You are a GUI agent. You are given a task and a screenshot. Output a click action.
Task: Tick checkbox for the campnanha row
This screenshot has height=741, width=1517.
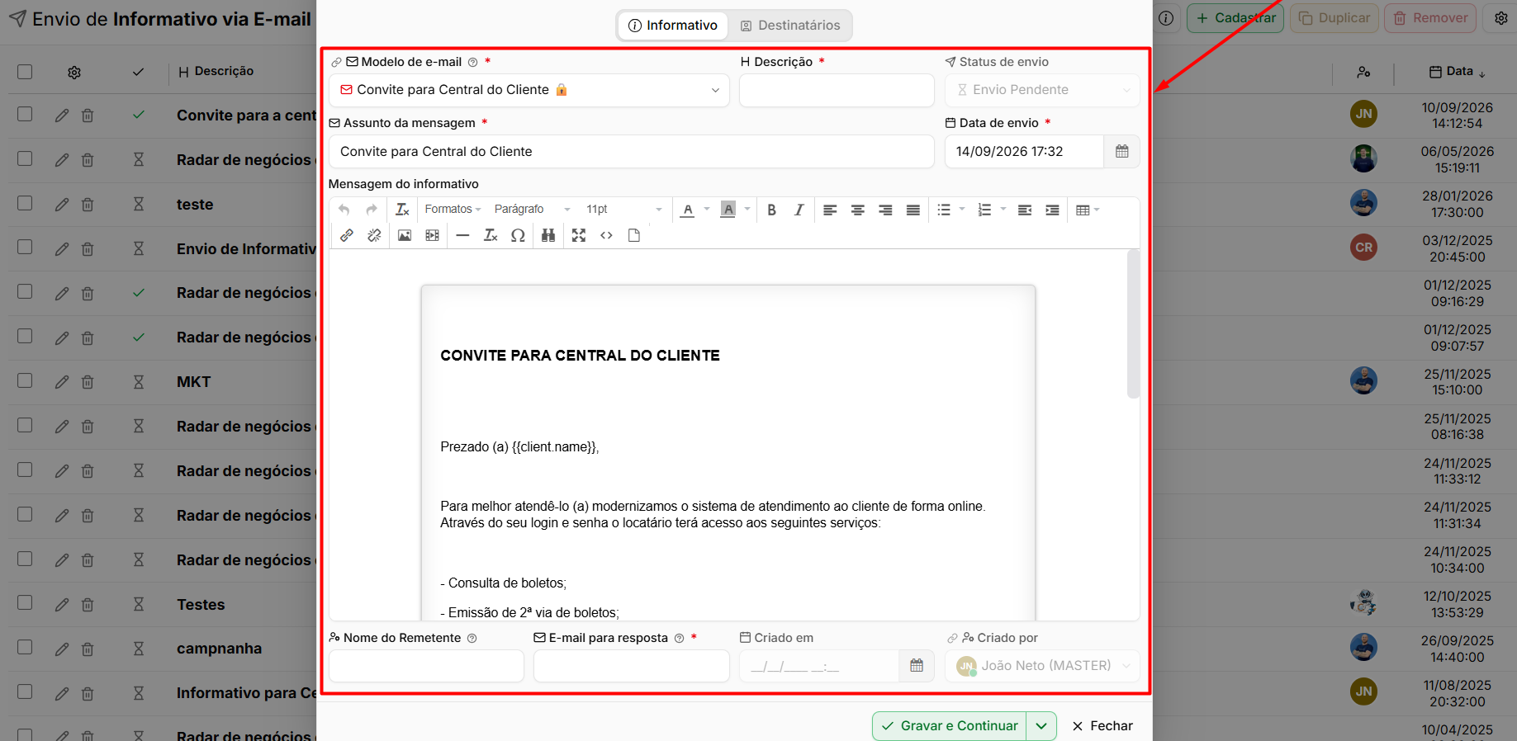(25, 648)
